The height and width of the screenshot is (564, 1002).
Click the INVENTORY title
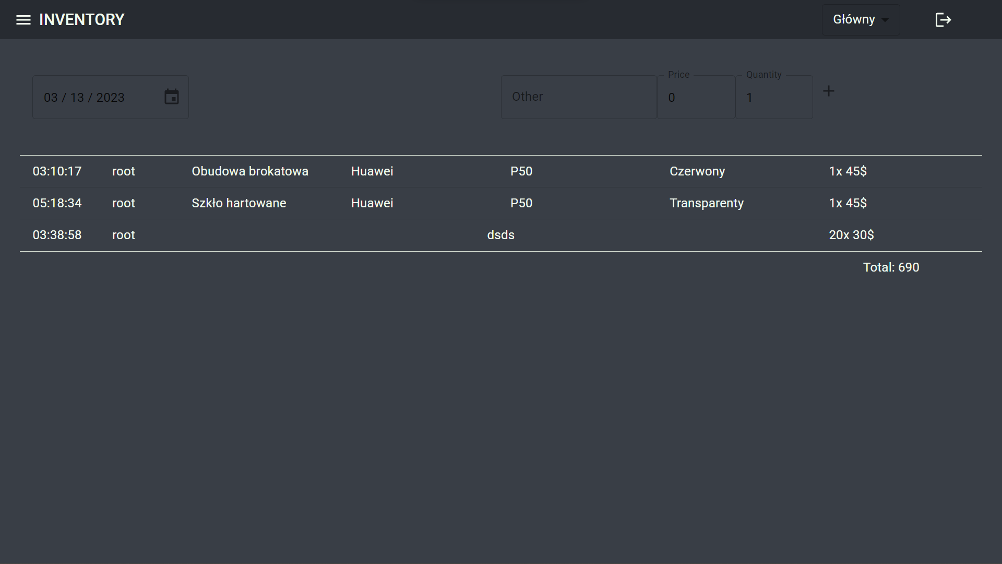click(82, 20)
